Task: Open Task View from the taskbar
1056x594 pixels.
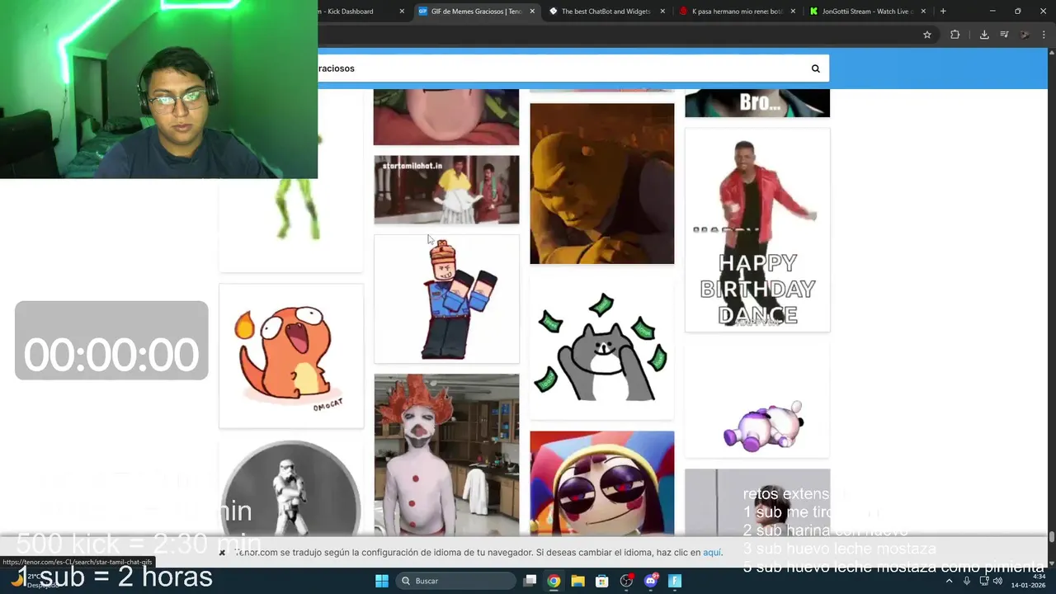Action: point(530,581)
